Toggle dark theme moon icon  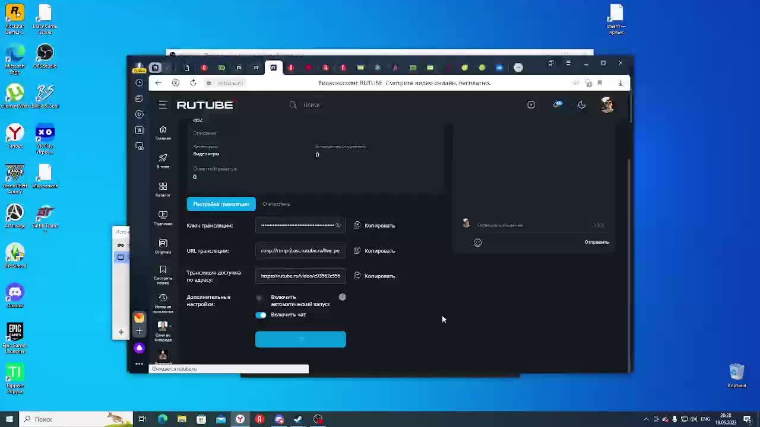(581, 105)
